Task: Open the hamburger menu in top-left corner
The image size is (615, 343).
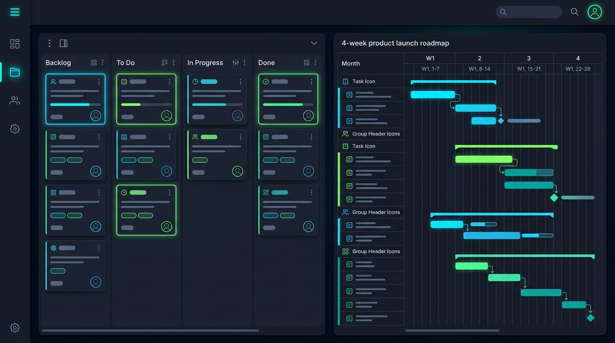Action: click(x=15, y=12)
